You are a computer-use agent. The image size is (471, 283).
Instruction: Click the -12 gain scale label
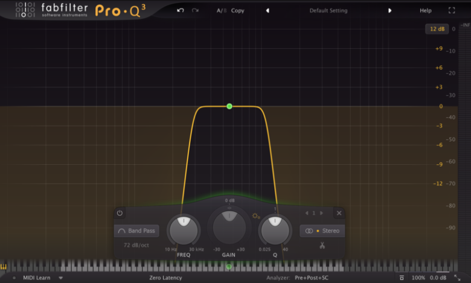pos(438,183)
